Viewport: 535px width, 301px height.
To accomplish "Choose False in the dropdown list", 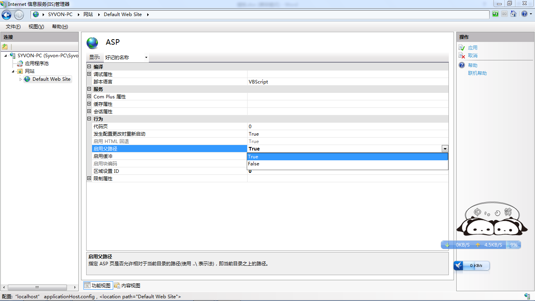I will [x=253, y=164].
